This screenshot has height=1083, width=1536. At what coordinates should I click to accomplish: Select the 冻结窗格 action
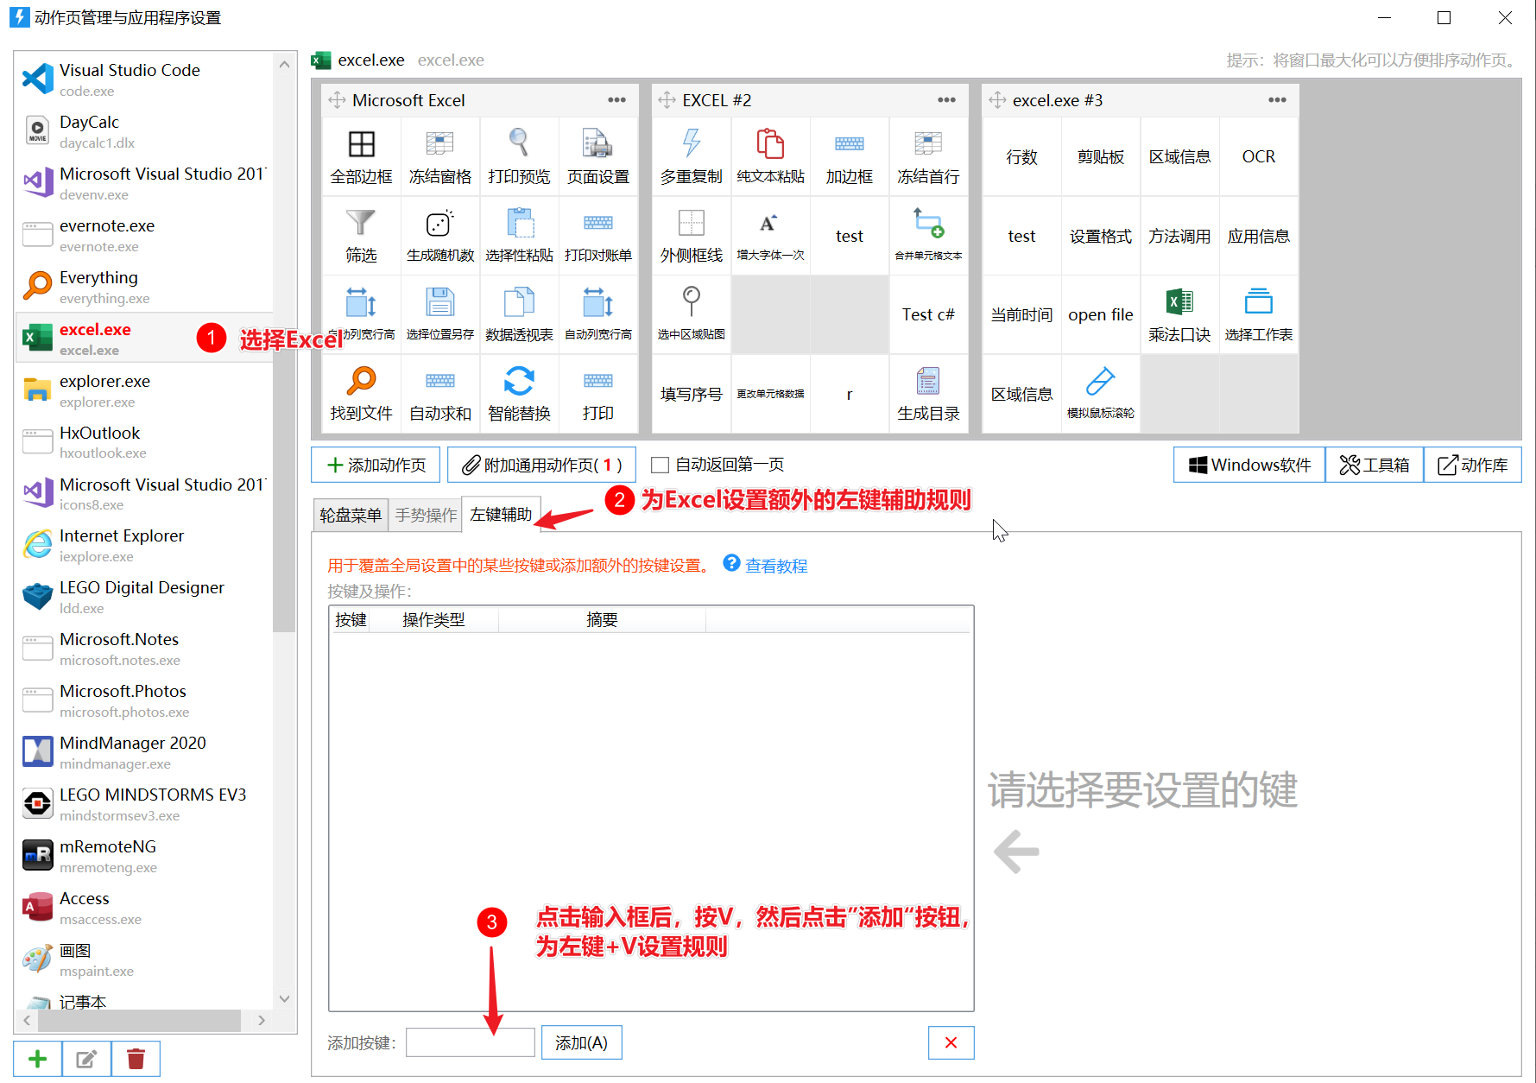[x=440, y=157]
